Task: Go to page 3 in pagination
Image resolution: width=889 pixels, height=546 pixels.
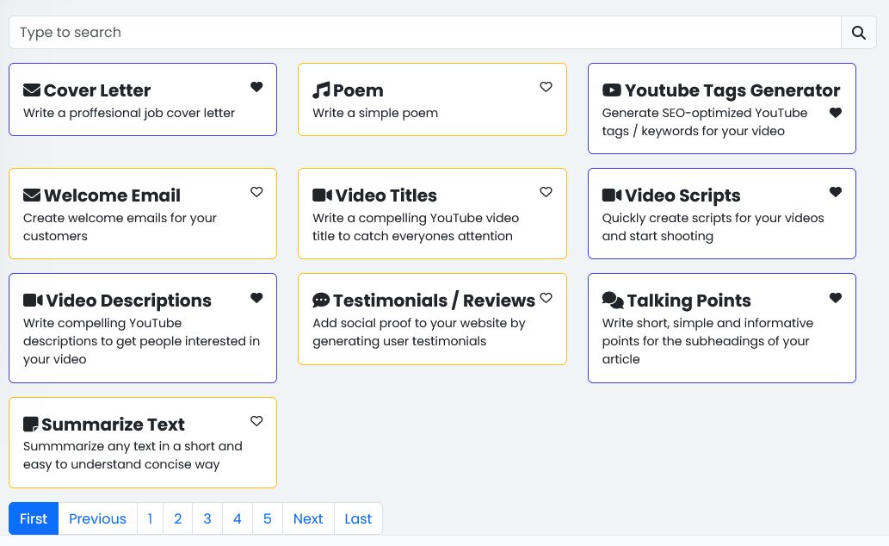Action: point(207,518)
